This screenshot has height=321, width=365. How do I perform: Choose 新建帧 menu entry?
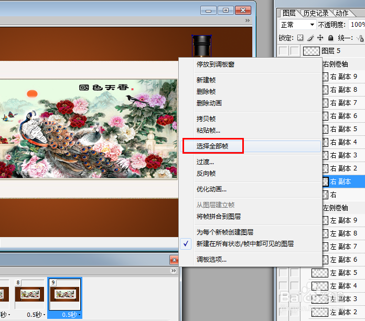pos(251,80)
